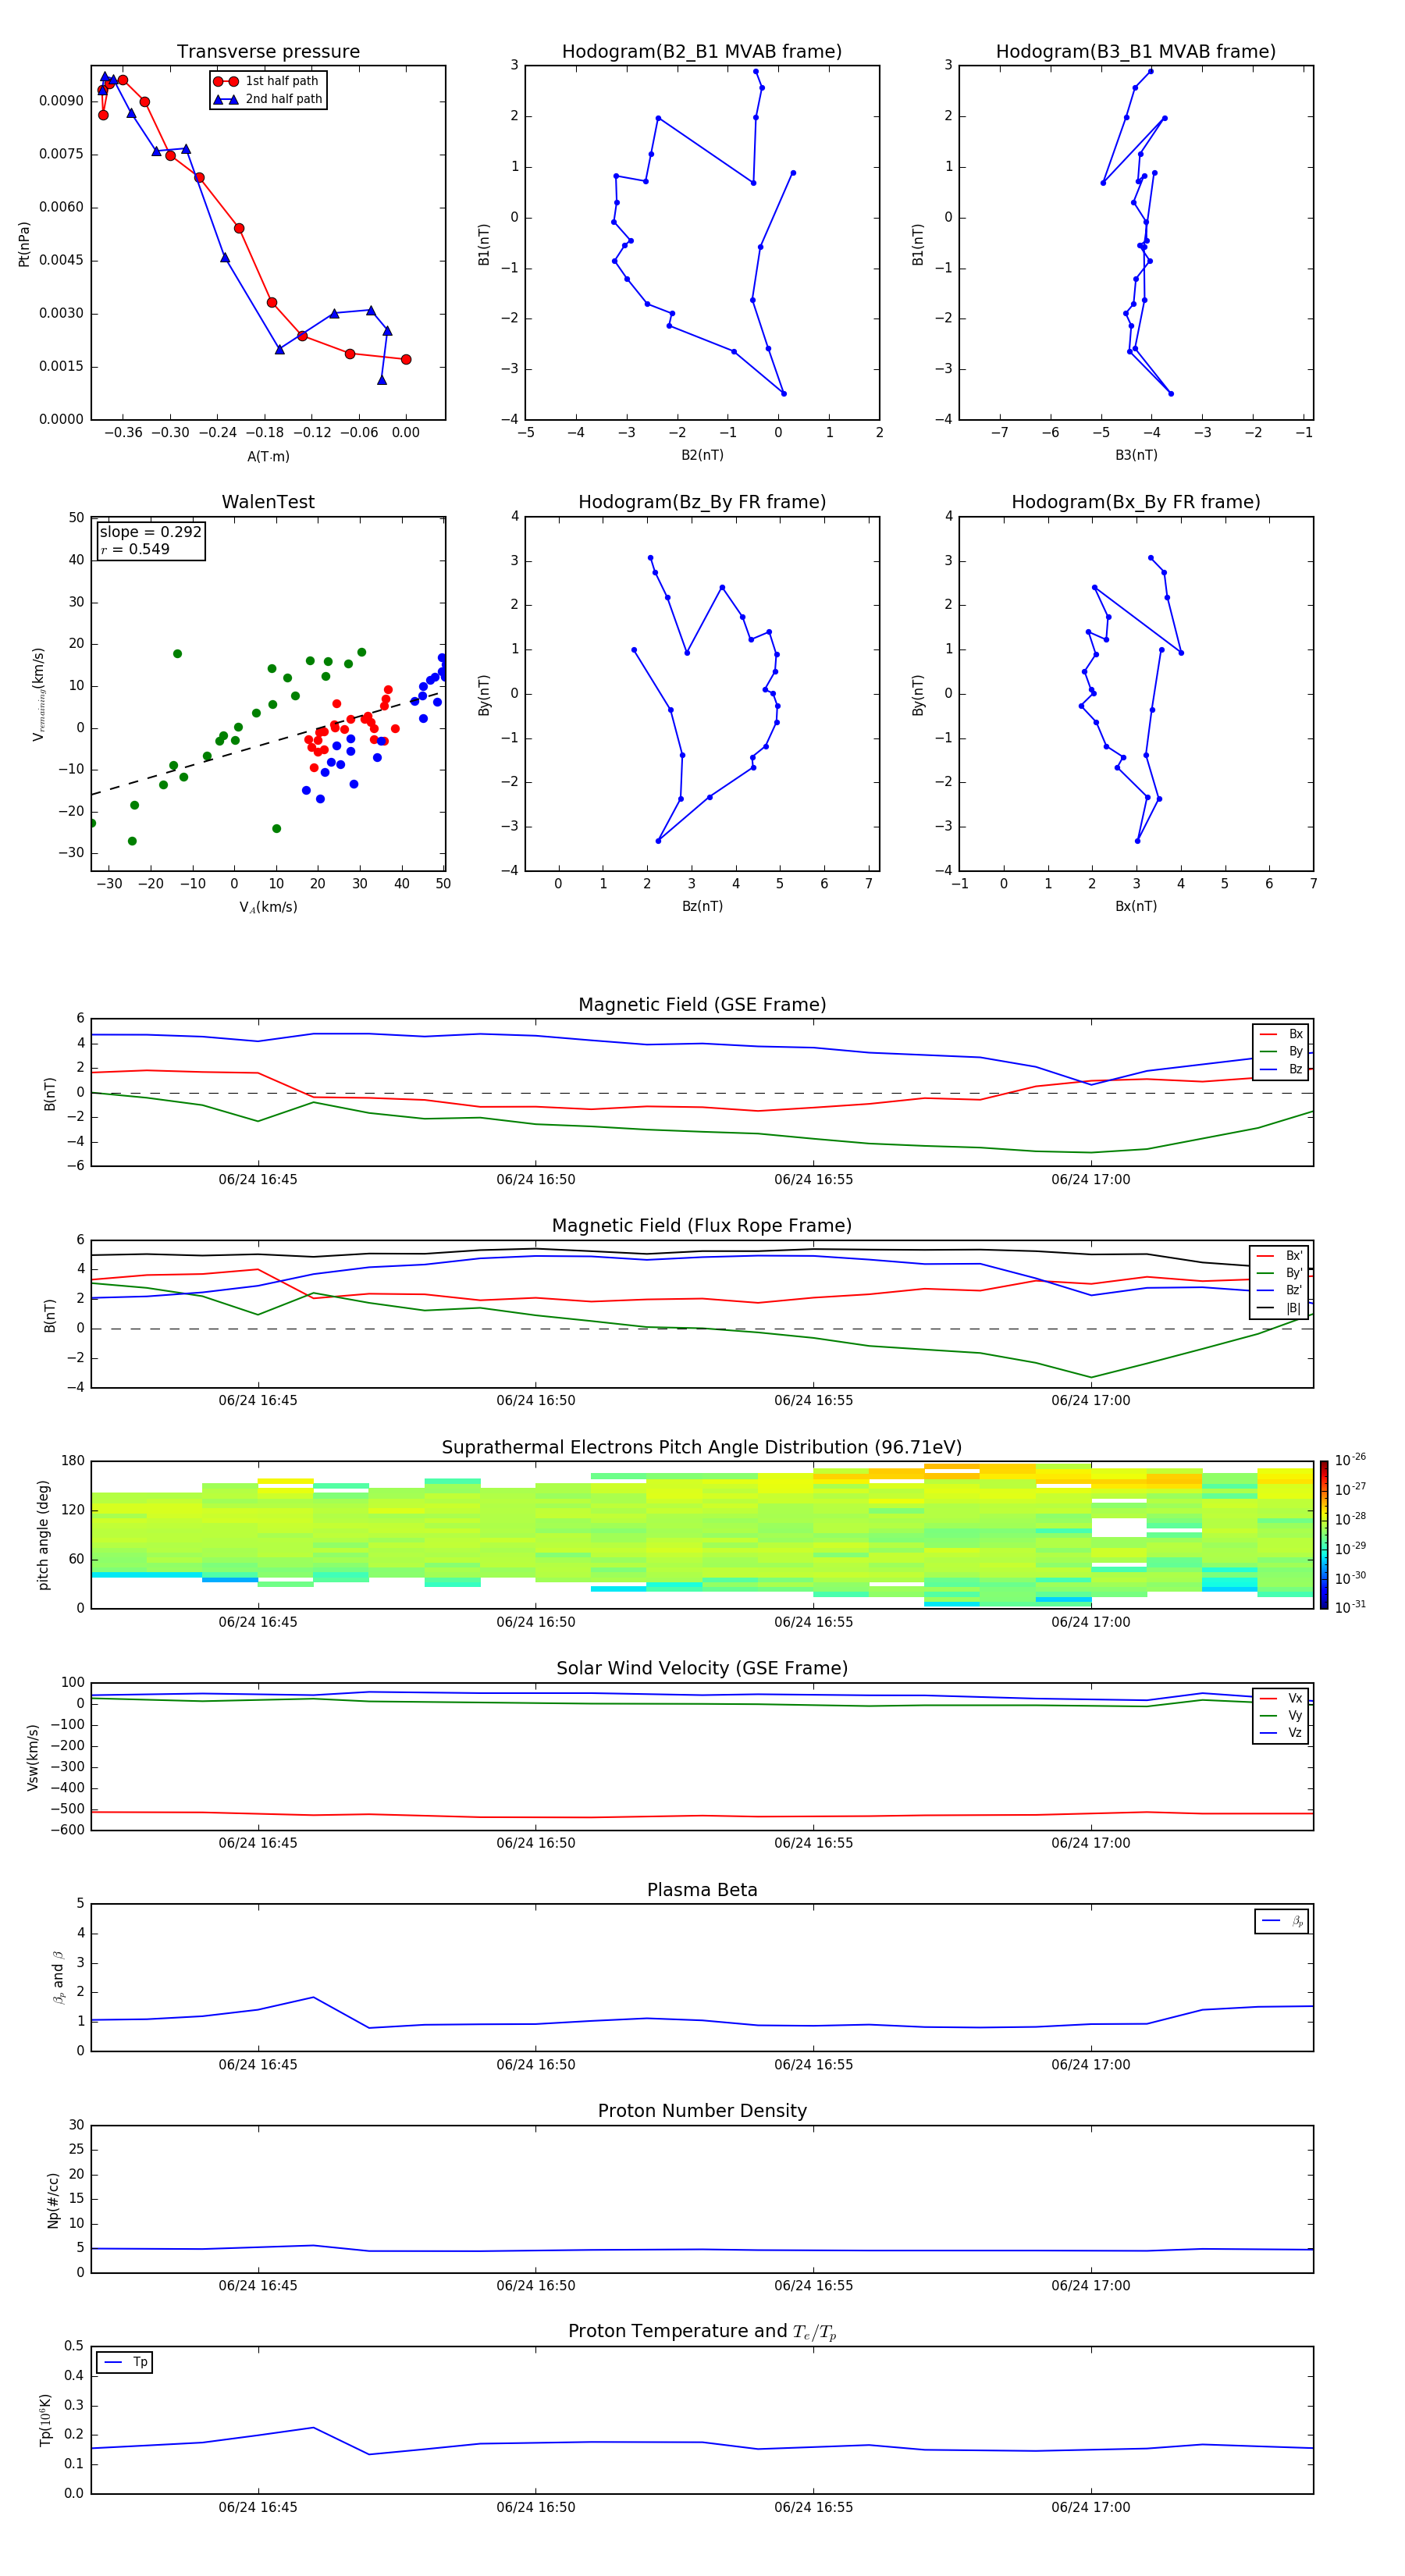Click the 10^-26 colorbar tick label

click(1350, 1460)
